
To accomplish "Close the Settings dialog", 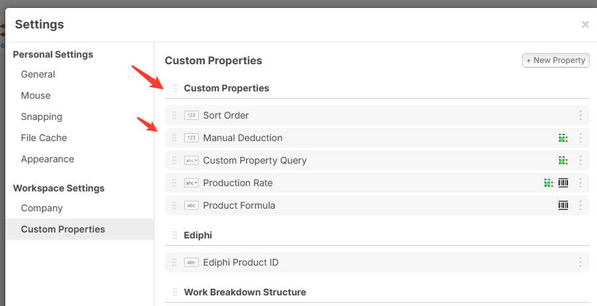I will click(585, 25).
